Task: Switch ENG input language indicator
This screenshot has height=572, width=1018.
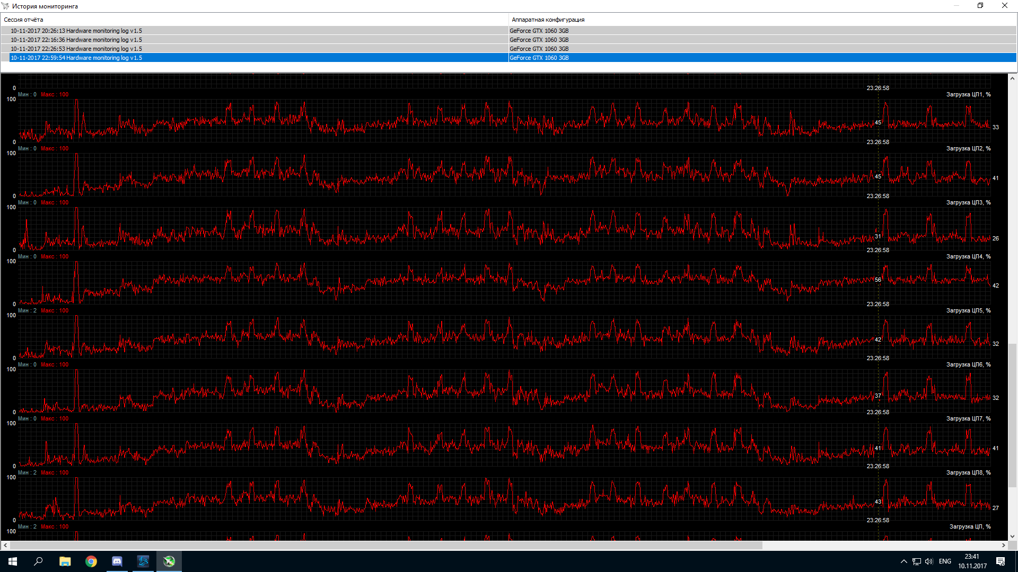Action: tap(945, 561)
